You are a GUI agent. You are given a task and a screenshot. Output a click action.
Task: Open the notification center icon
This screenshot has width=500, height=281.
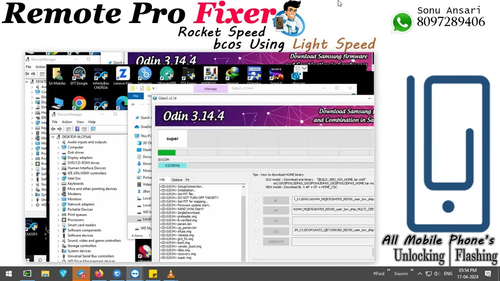(x=488, y=274)
